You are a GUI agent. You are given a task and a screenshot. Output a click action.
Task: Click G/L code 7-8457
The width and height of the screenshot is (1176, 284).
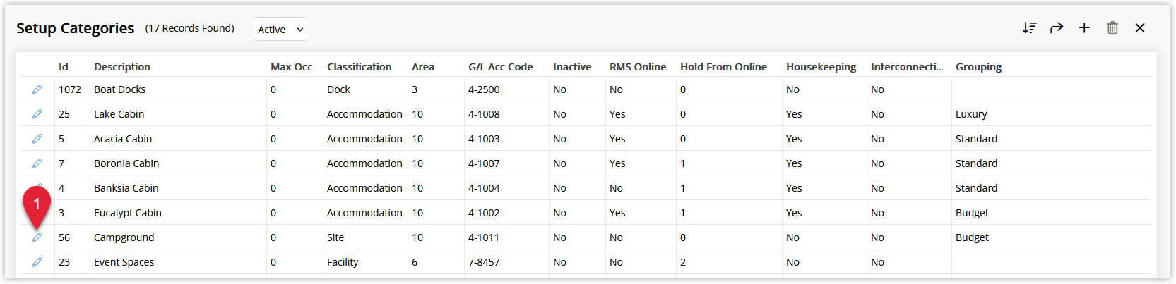pyautogui.click(x=484, y=262)
